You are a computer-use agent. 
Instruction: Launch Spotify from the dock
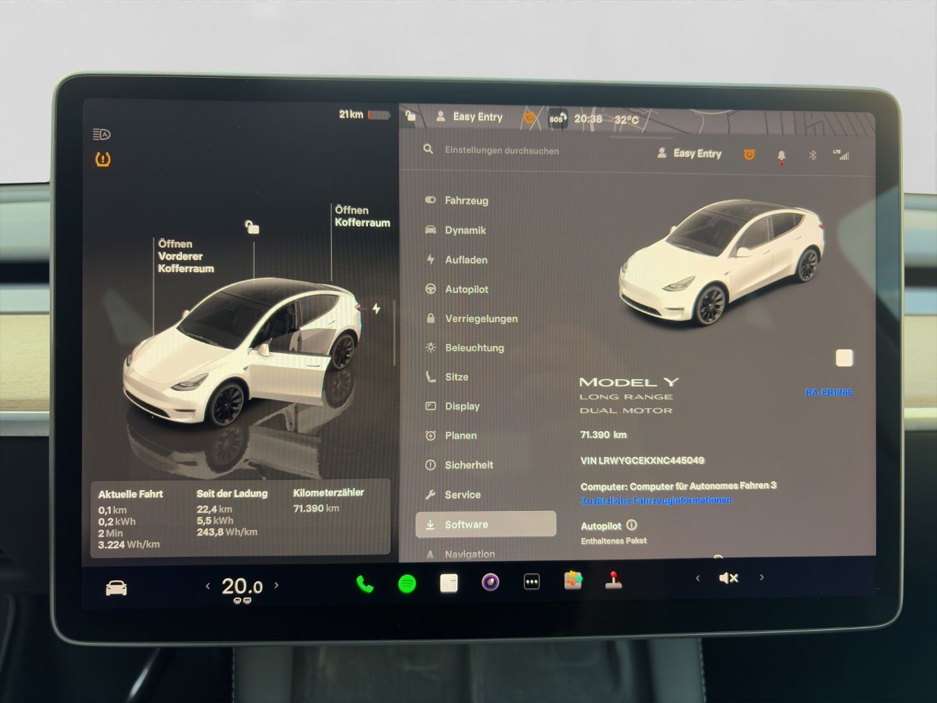407,583
